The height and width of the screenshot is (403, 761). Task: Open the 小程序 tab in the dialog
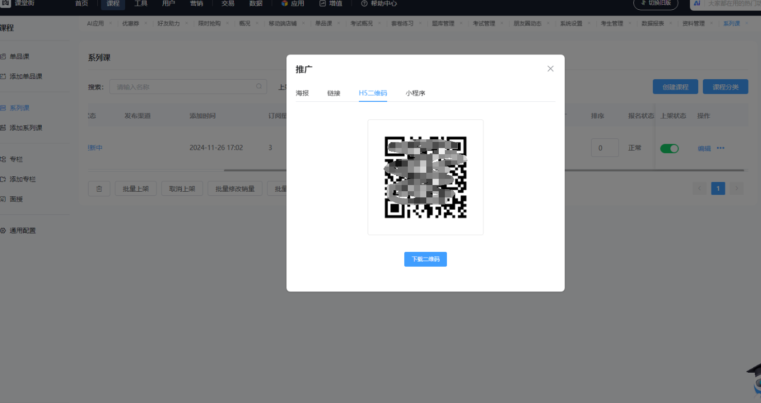point(415,94)
